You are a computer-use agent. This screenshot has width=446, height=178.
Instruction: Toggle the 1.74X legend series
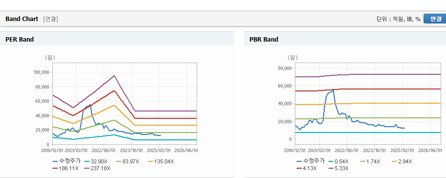coord(370,161)
